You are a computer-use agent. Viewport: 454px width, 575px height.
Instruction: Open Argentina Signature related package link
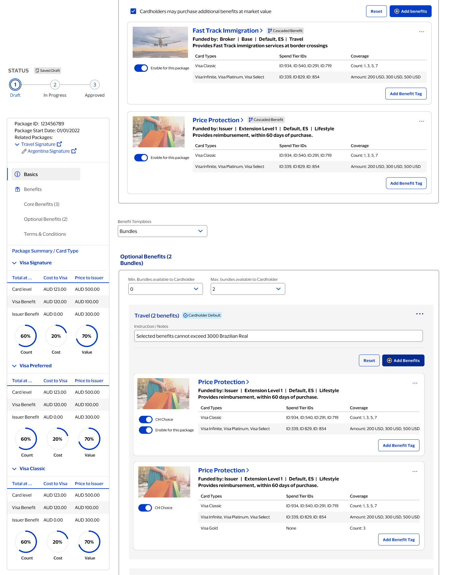(49, 151)
